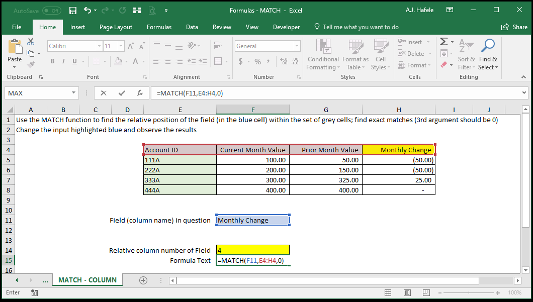
Task: Click the Borders icon
Action: tap(96, 61)
